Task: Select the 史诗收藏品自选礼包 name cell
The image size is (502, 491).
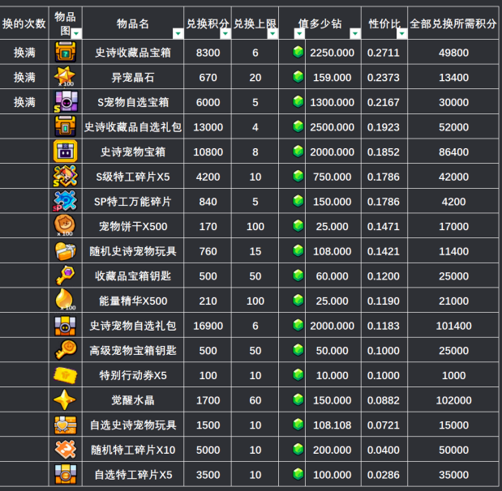Action: click(x=133, y=126)
